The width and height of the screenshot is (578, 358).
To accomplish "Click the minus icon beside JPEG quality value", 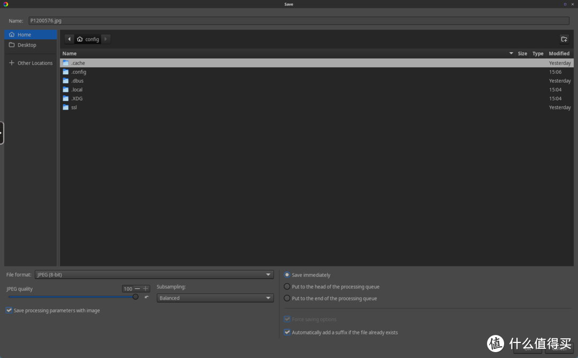I will pyautogui.click(x=138, y=289).
